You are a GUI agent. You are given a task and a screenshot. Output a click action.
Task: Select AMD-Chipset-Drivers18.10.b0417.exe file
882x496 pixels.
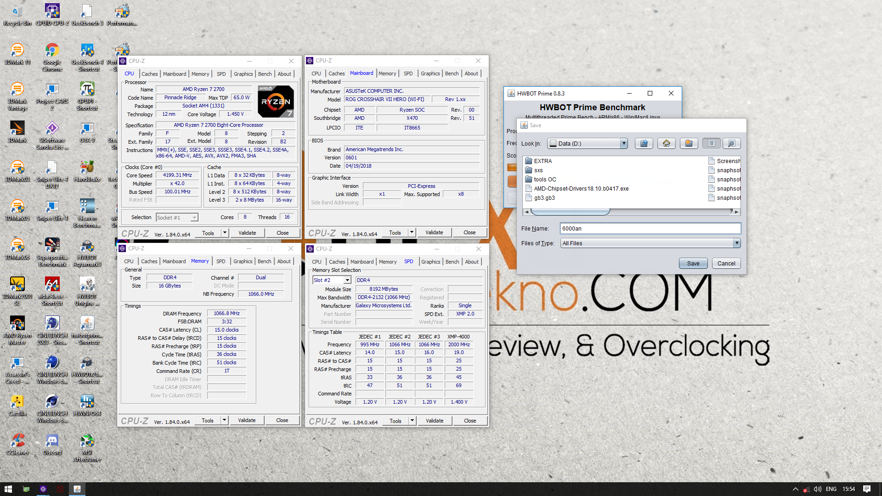577,188
